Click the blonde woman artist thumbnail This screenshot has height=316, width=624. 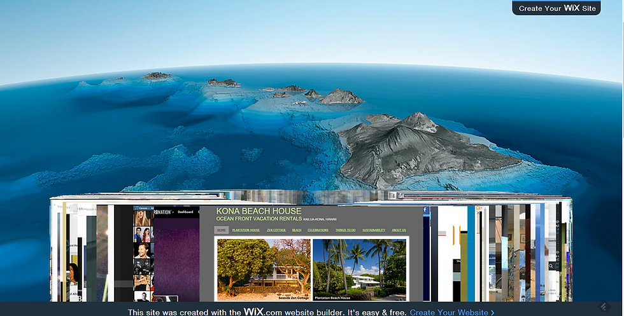coord(142,218)
